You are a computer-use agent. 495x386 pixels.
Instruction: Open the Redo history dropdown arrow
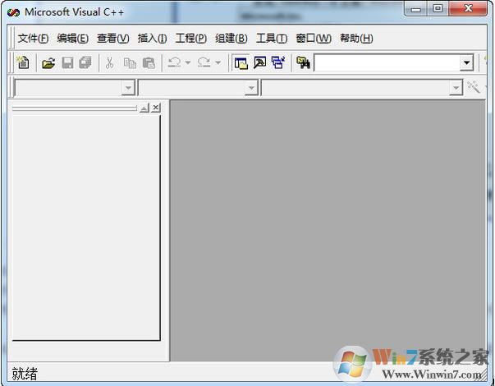point(218,62)
